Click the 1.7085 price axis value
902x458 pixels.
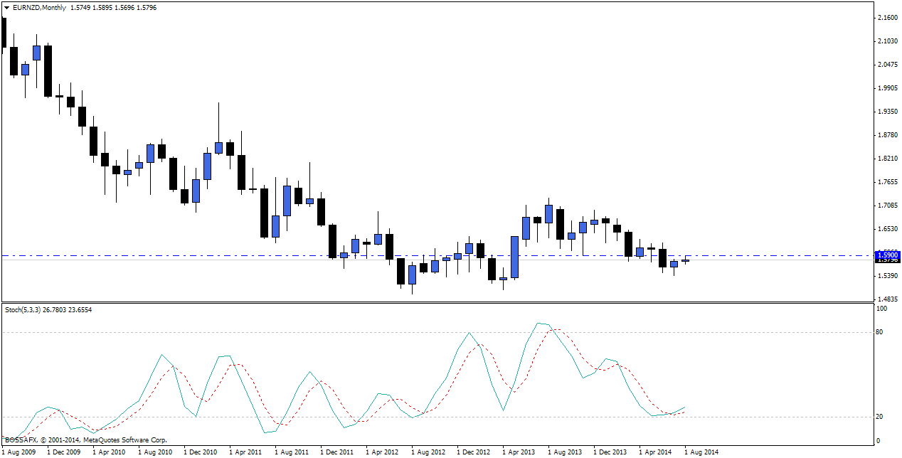pyautogui.click(x=886, y=206)
